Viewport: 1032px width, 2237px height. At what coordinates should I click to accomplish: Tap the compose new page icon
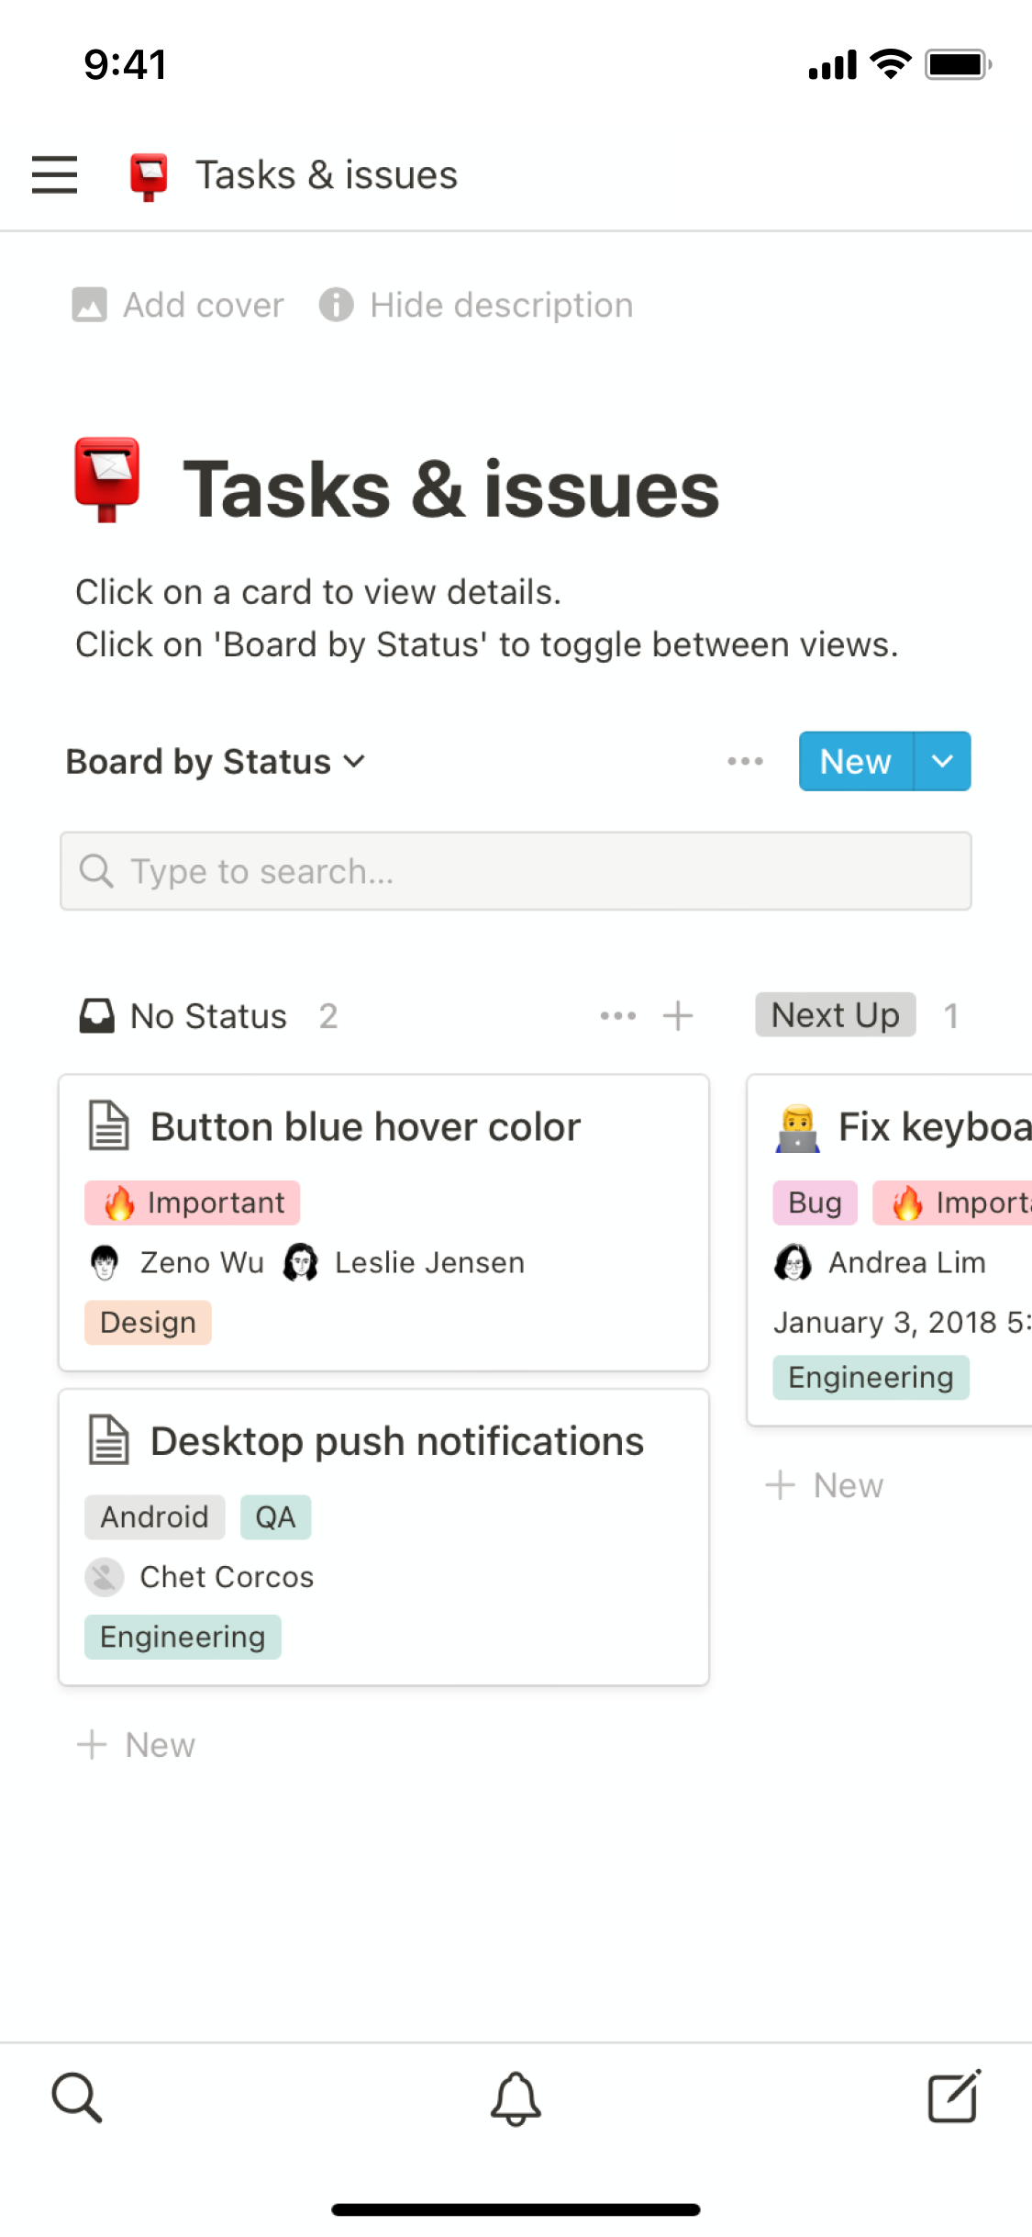tap(954, 2097)
